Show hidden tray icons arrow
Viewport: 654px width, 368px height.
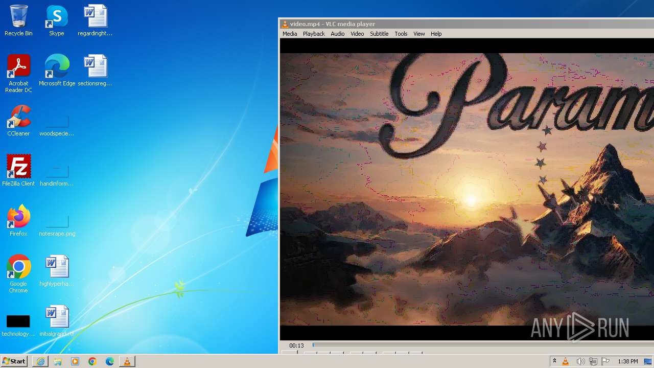coord(554,361)
